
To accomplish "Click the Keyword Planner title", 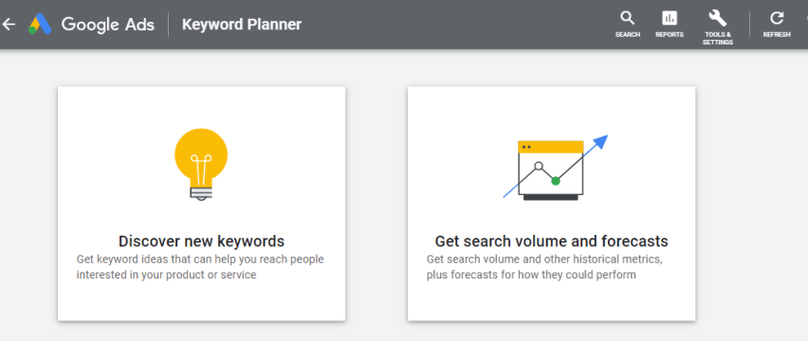I will [242, 25].
